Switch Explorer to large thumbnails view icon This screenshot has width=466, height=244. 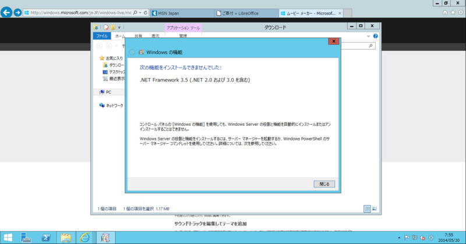[375, 208]
